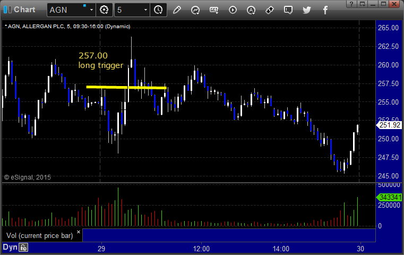404x255 pixels.
Task: Select the drawing pencil tool
Action: click(177, 10)
